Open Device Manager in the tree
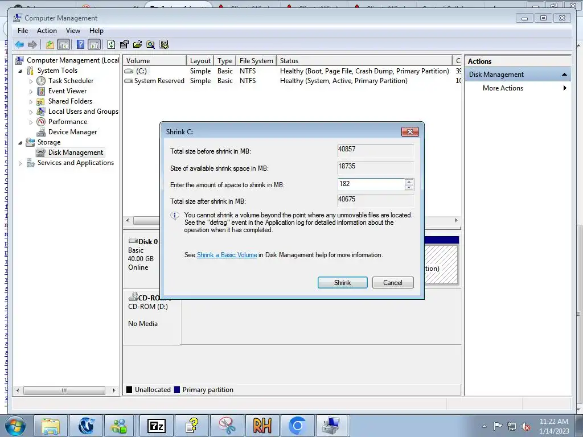This screenshot has width=583, height=437. click(72, 132)
